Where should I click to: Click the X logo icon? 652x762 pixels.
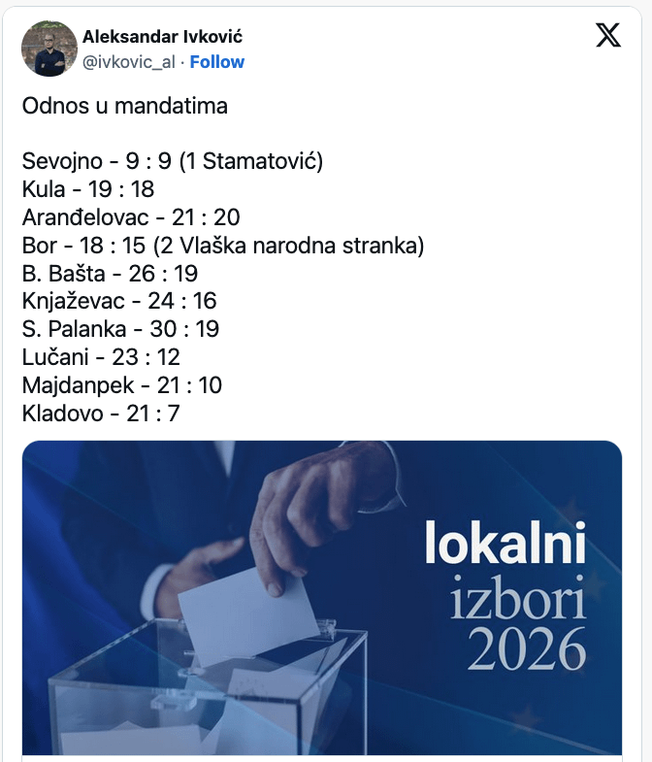(x=608, y=36)
